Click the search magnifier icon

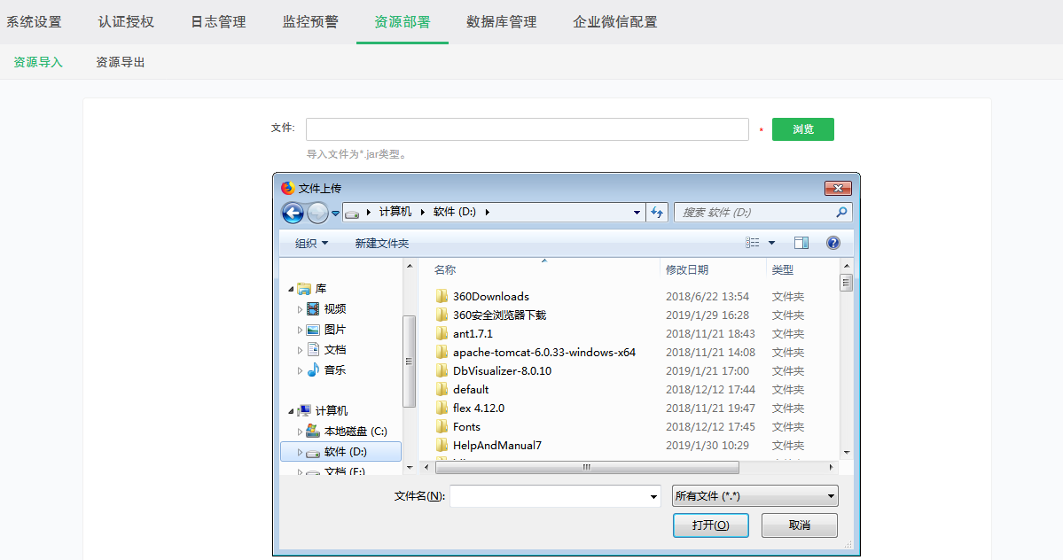tap(841, 213)
